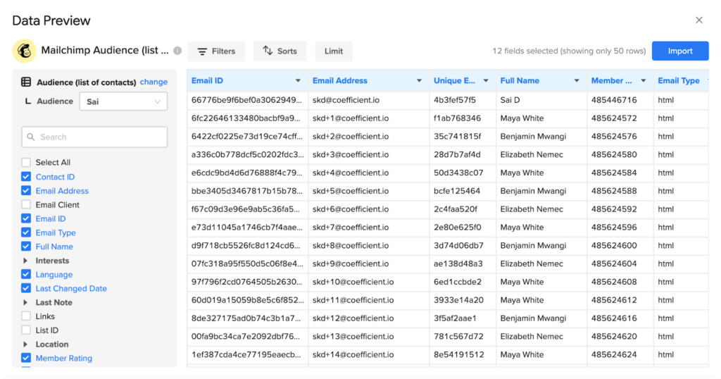Open the Filters panel

coord(216,51)
